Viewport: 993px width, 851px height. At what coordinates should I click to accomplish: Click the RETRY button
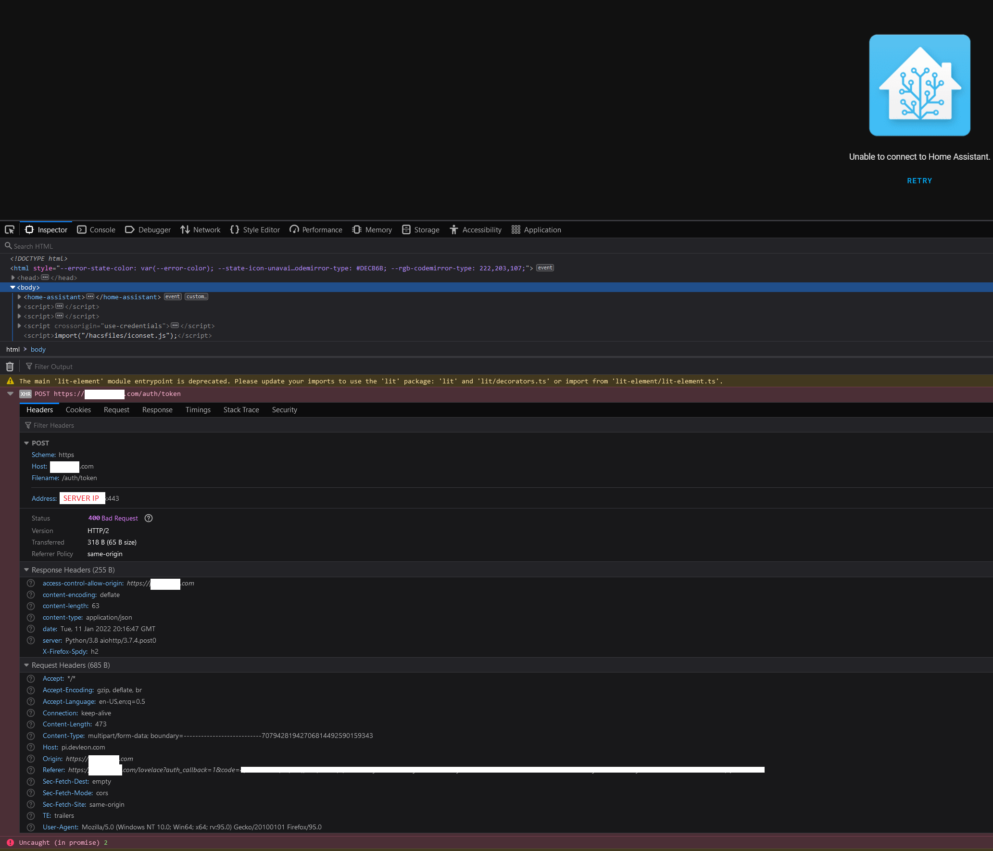[x=919, y=180]
